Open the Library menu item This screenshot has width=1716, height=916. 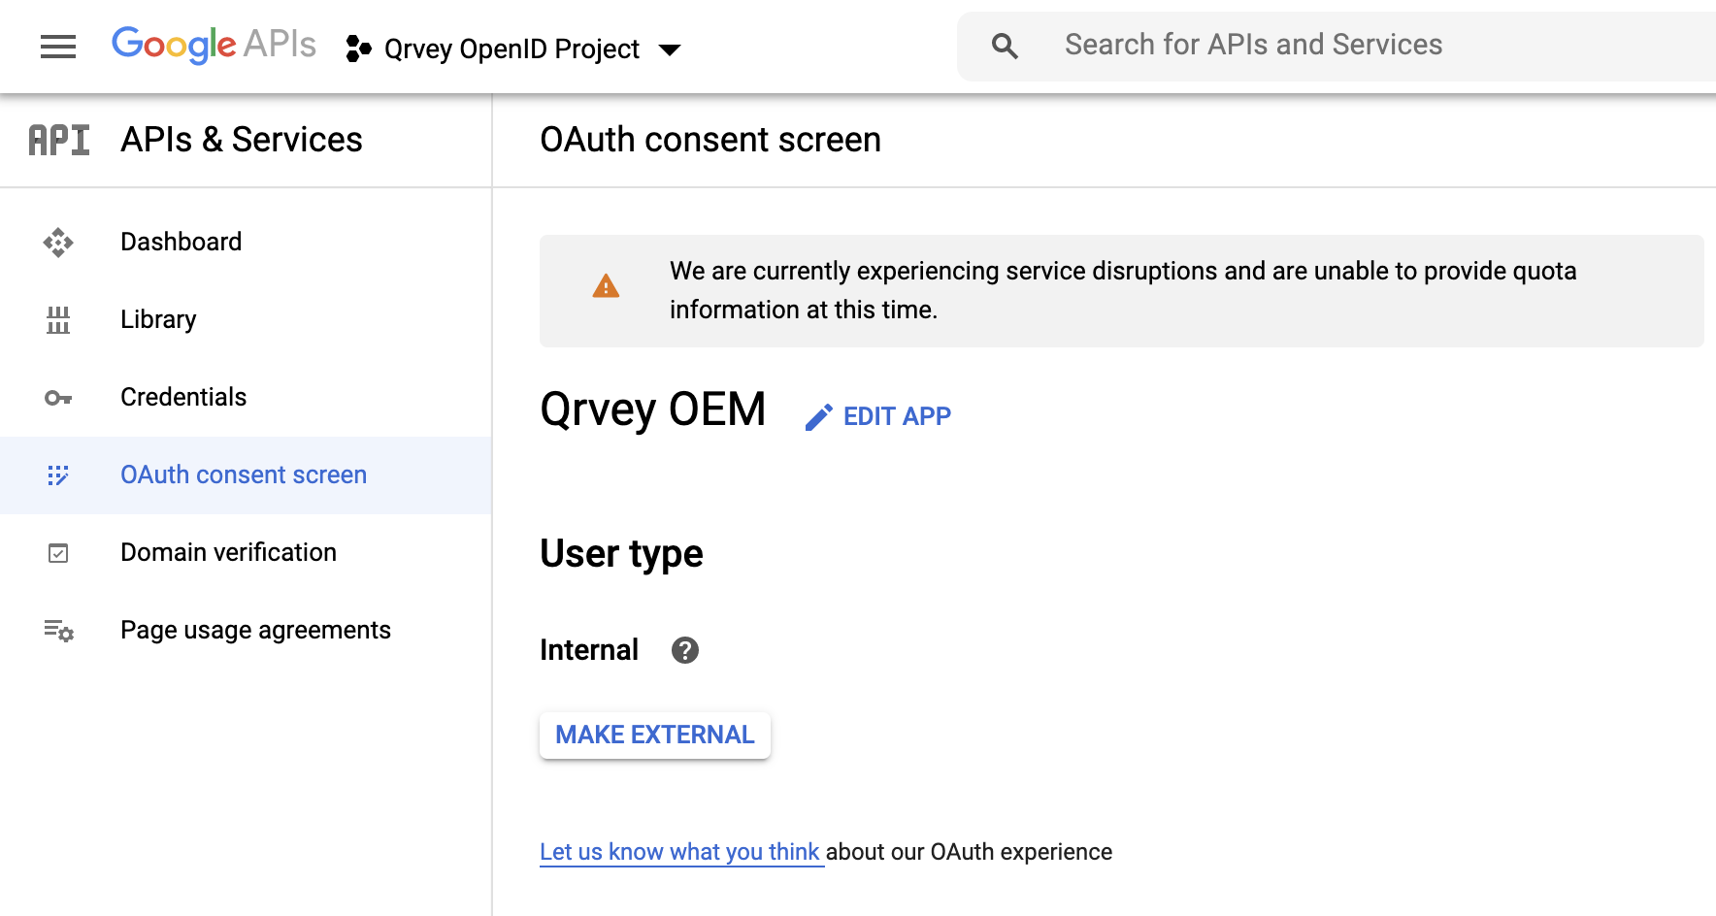coord(246,319)
